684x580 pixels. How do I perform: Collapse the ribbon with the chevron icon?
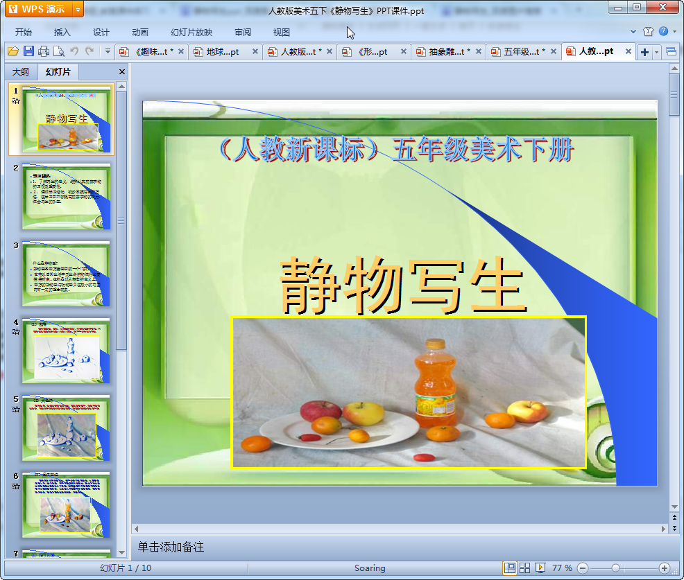click(633, 31)
